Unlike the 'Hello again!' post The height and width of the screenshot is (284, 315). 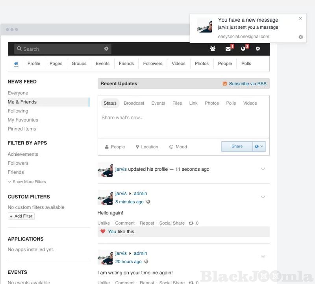pyautogui.click(x=104, y=223)
